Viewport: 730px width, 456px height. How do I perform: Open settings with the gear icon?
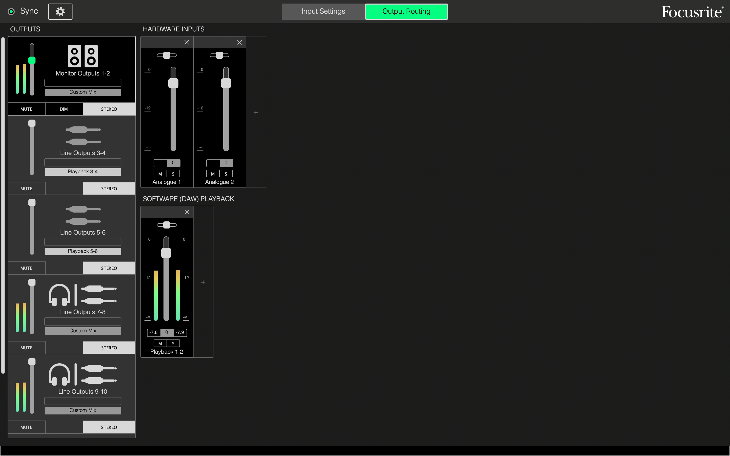(x=60, y=11)
